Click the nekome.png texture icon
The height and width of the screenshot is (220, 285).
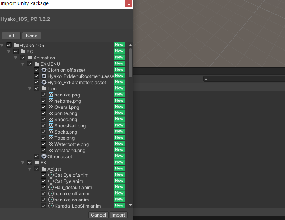click(51, 101)
